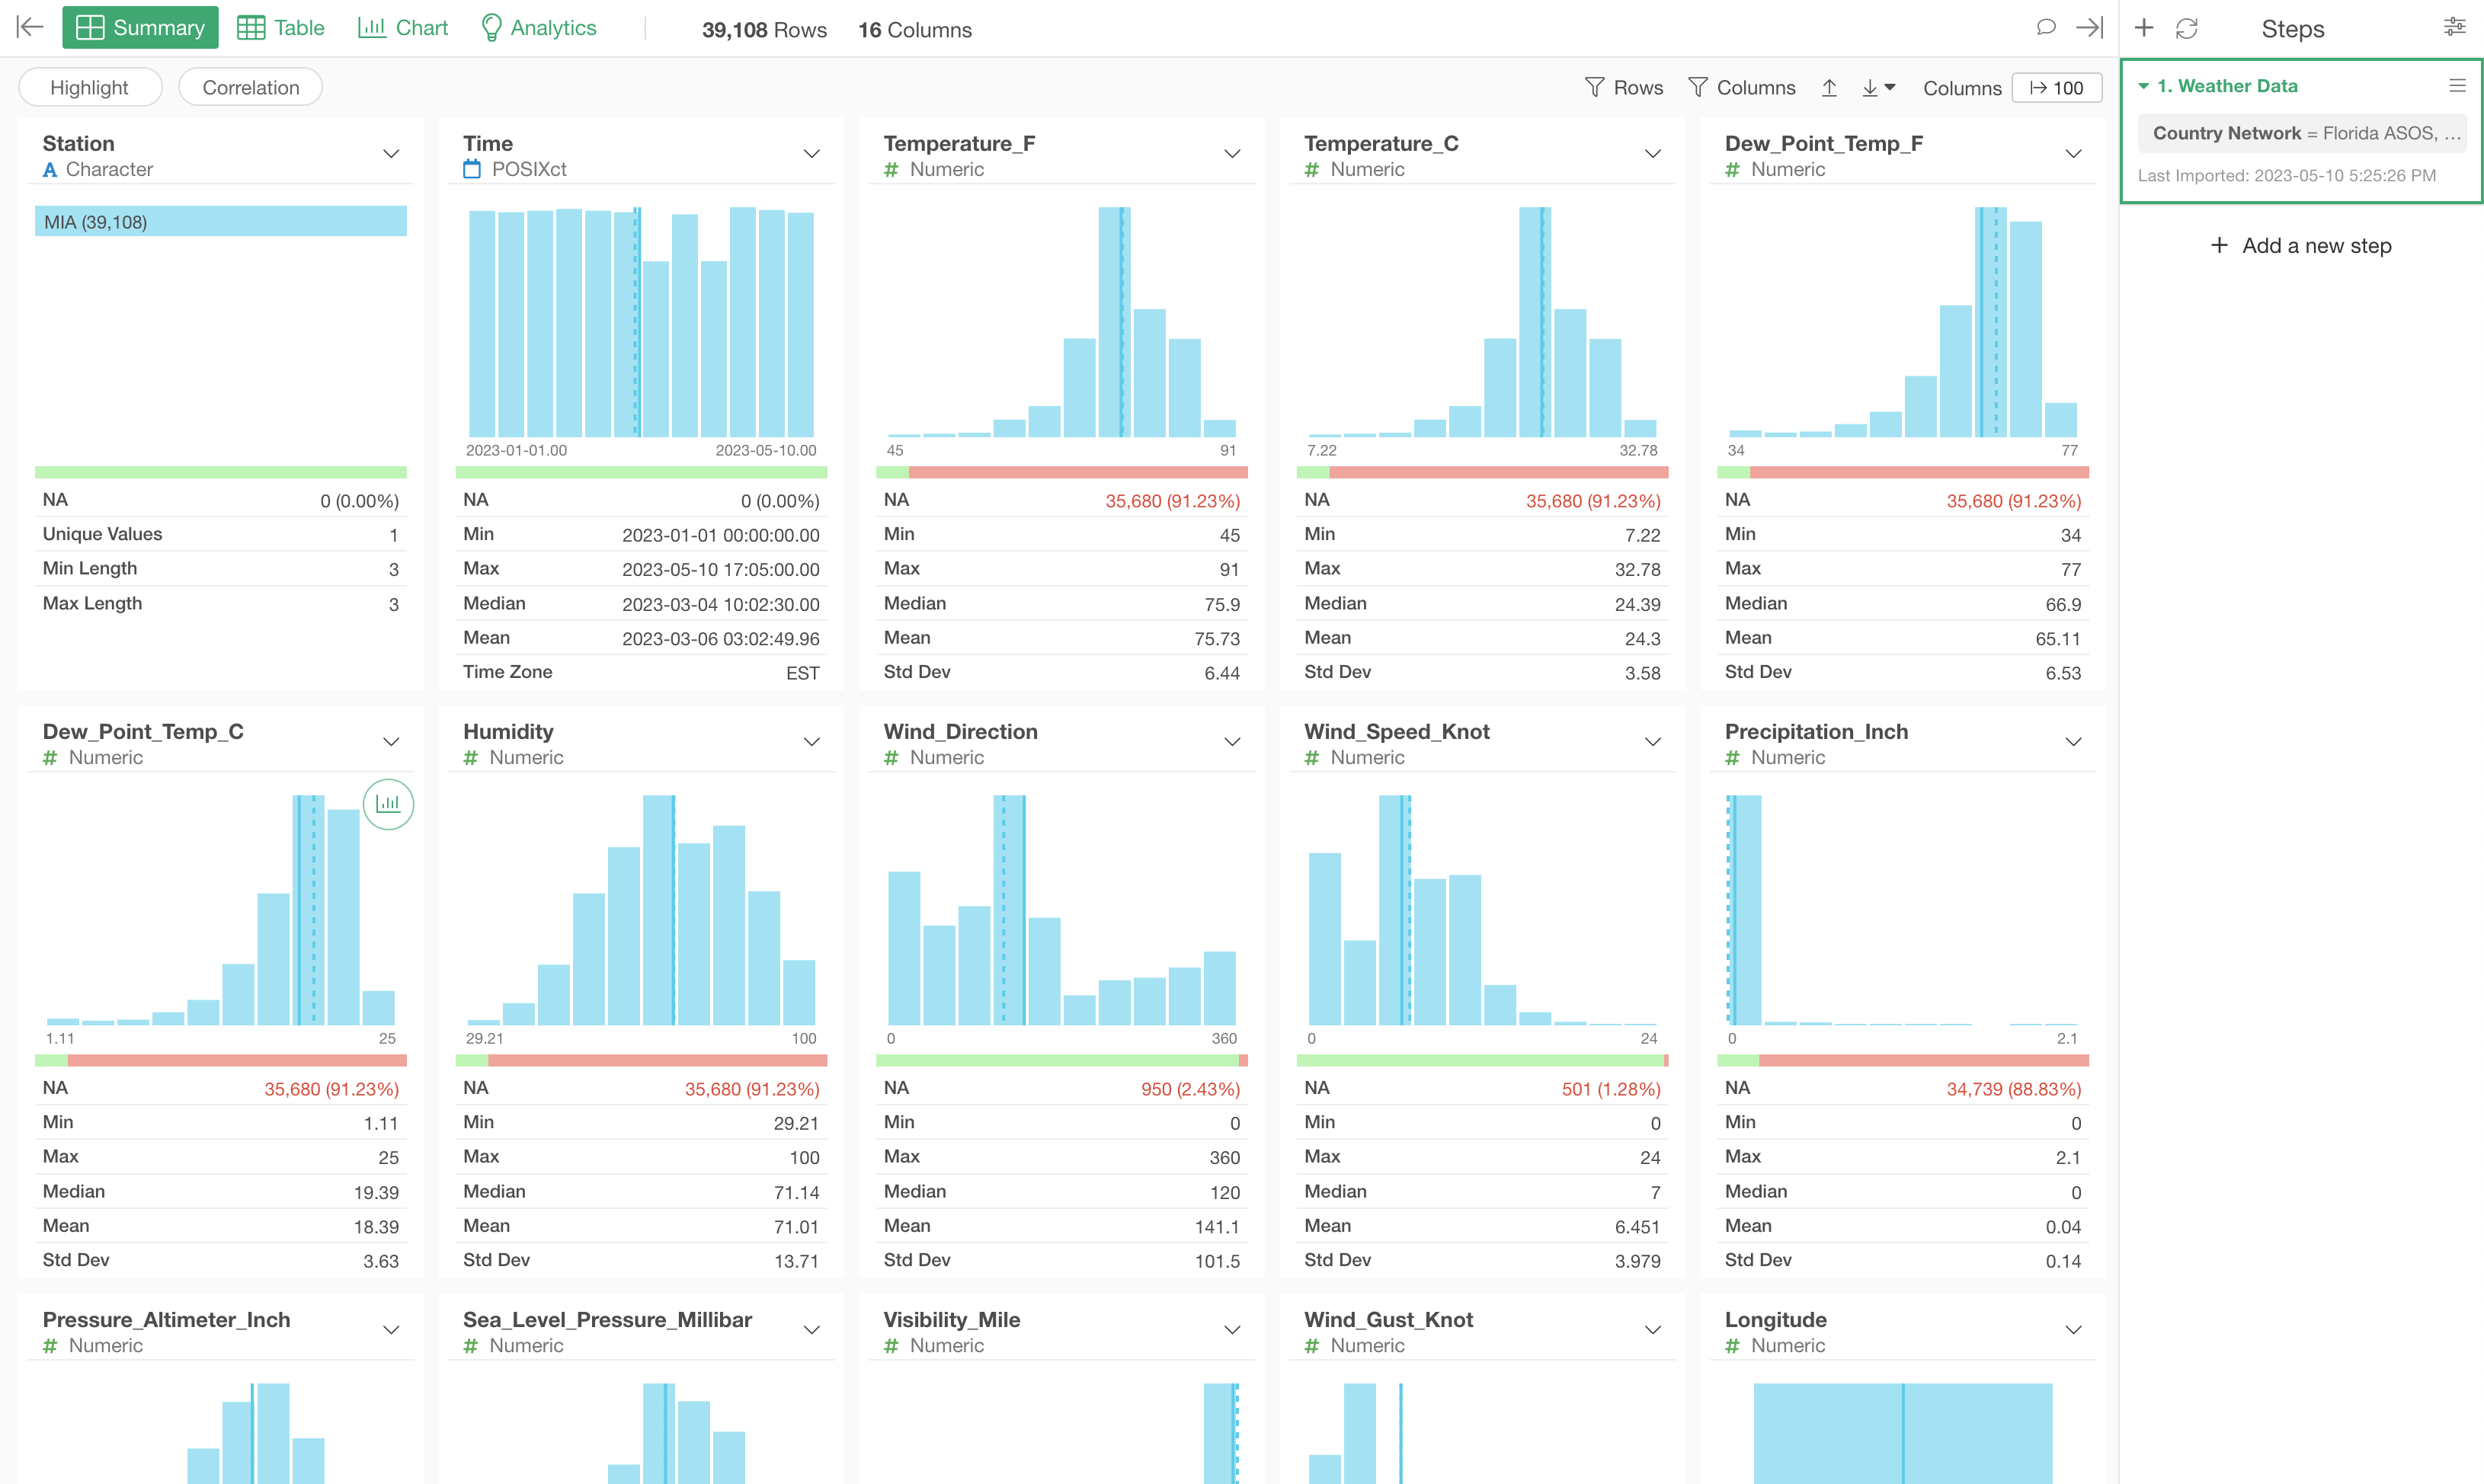Open the Humidity column menu
2484x1484 pixels.
click(x=812, y=742)
